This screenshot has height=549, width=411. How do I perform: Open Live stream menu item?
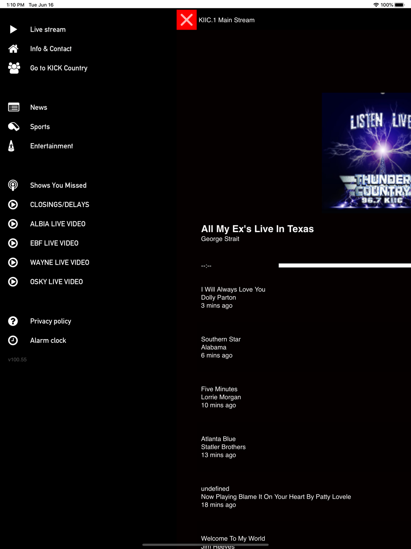48,30
